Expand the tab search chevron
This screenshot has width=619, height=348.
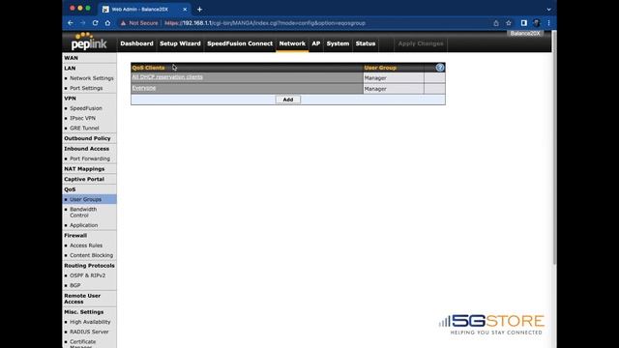click(548, 9)
